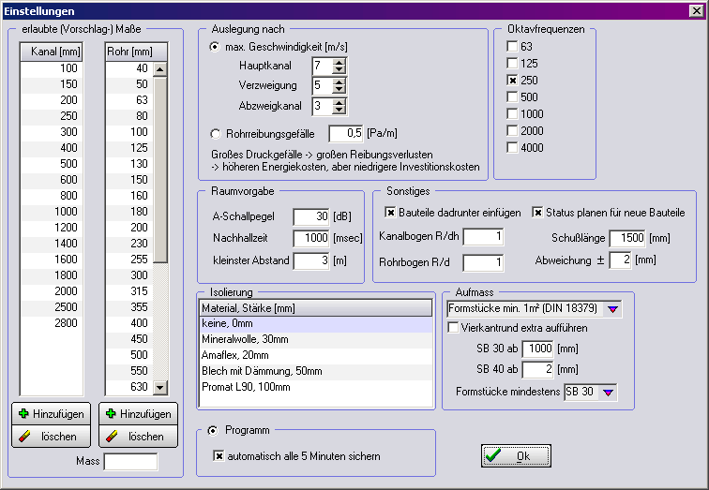Toggle Vierkantrund extra aufführen checkbox

454,327
